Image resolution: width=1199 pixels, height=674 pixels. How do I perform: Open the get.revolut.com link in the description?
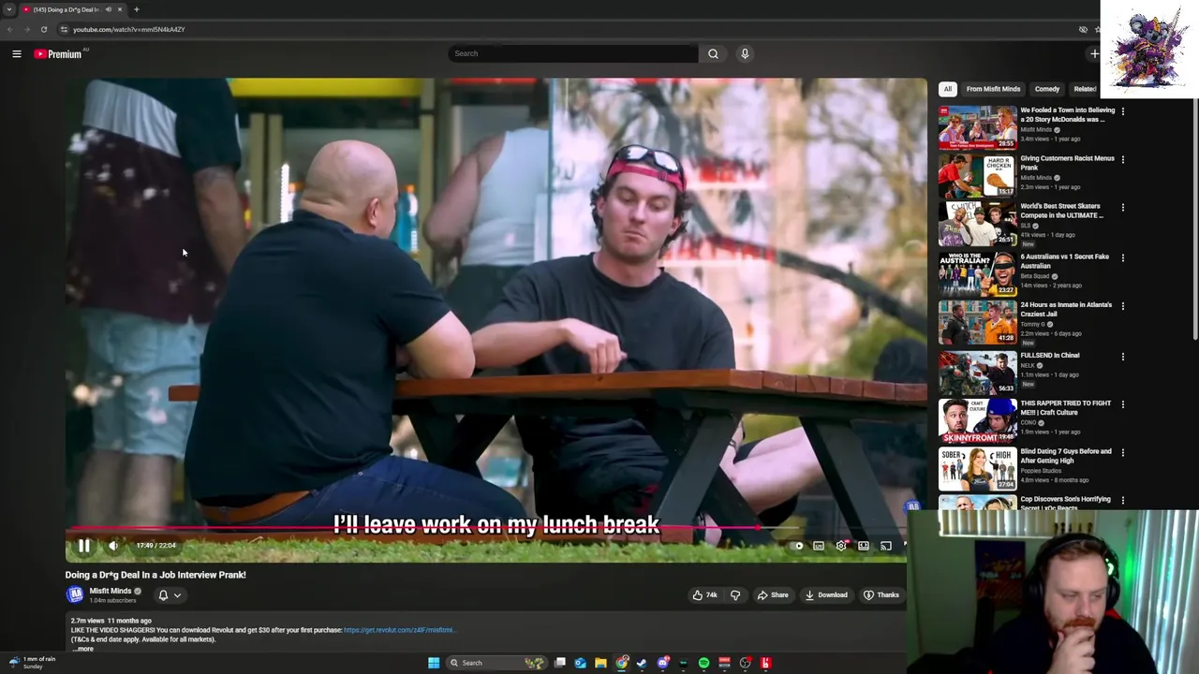click(399, 630)
